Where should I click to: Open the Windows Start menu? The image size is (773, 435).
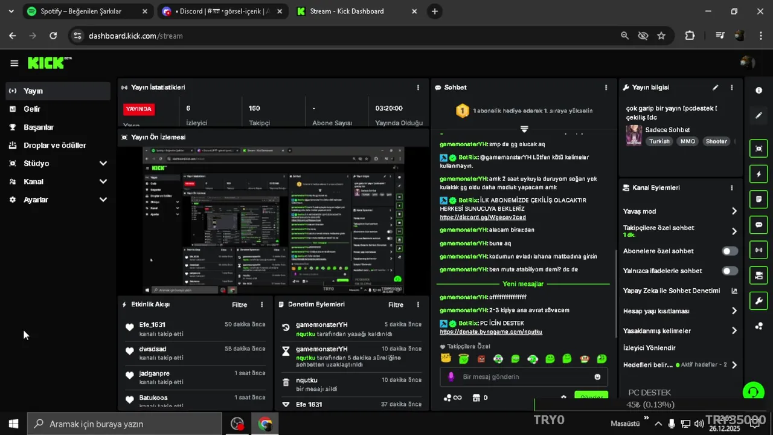coord(13,424)
